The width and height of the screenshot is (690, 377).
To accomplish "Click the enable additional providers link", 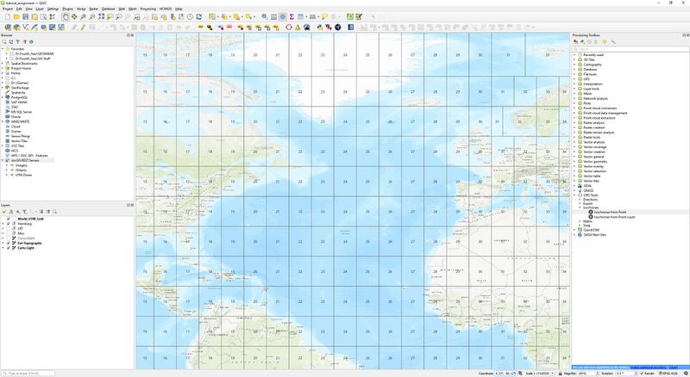I will pos(649,368).
